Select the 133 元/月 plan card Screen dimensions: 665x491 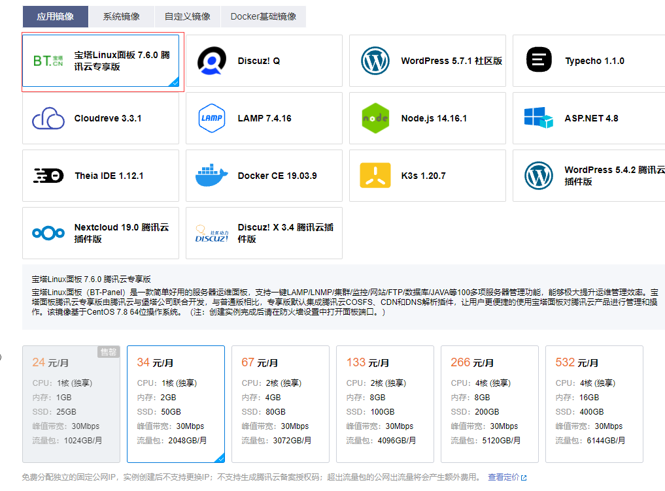click(385, 404)
